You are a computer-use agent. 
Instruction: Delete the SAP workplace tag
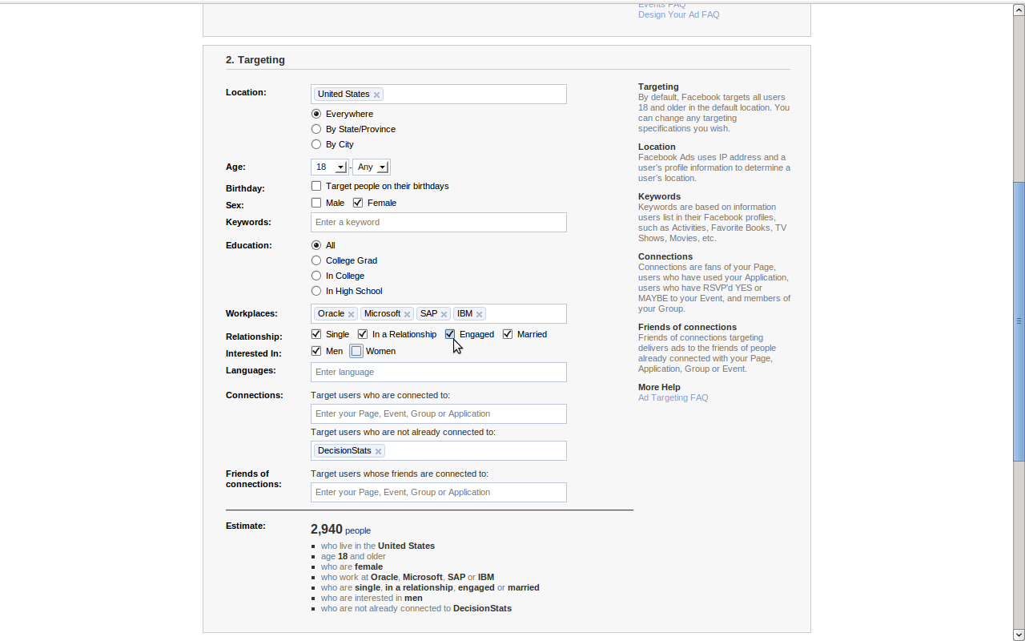coord(444,314)
